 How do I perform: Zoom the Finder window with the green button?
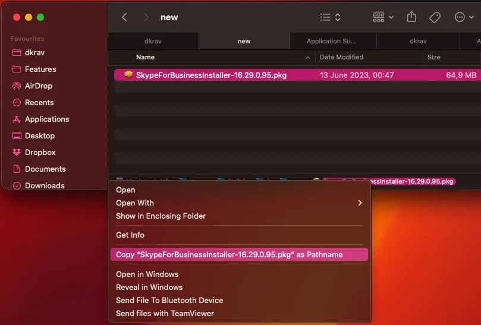pyautogui.click(x=40, y=17)
